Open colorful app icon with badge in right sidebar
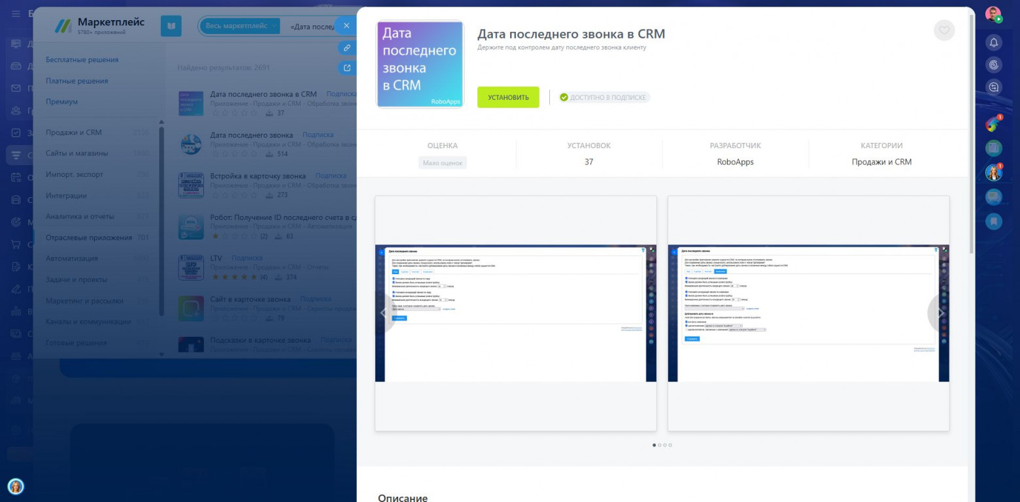1020x502 pixels. 994,123
